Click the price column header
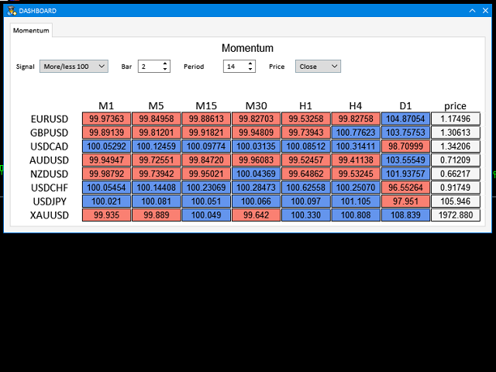This screenshot has width=496, height=372. point(455,105)
